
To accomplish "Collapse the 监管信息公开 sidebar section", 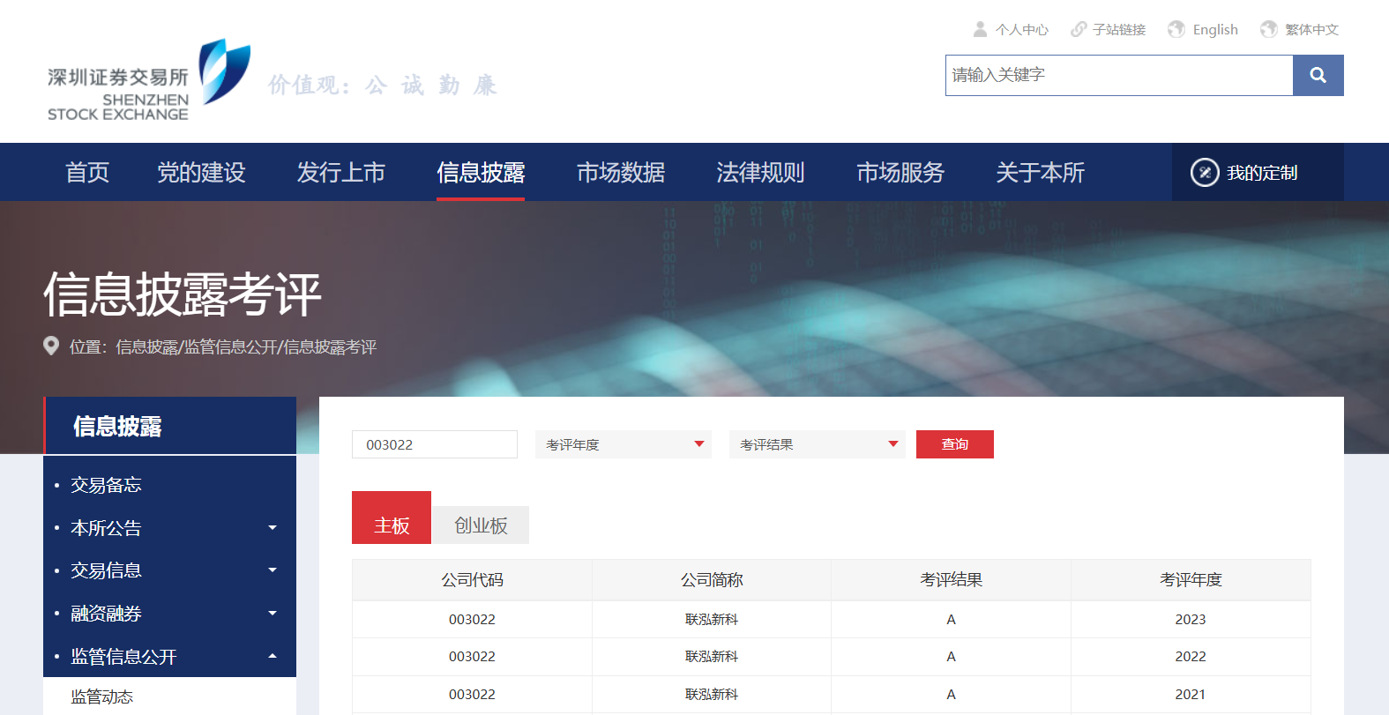I will (273, 657).
